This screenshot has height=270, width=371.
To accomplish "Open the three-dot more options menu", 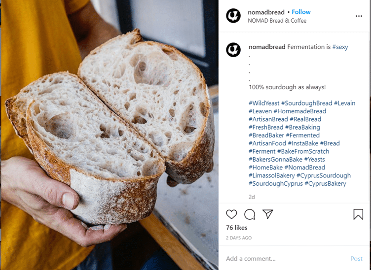I will [x=359, y=16].
